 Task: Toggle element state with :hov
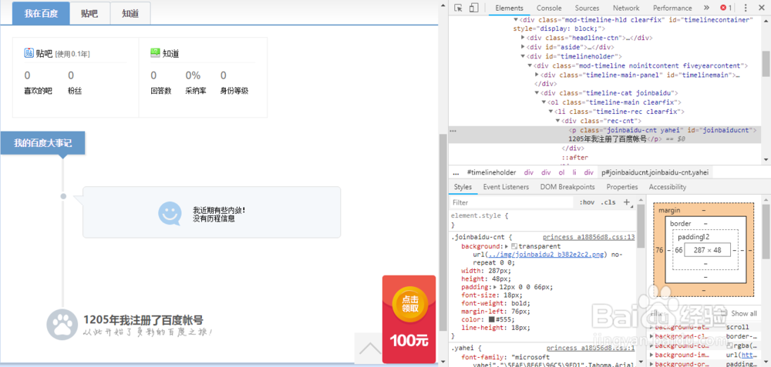click(x=587, y=202)
